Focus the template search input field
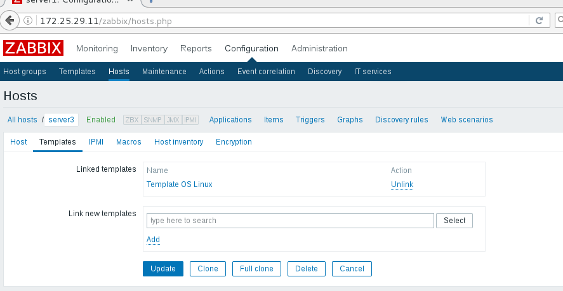The height and width of the screenshot is (291, 563). coord(290,221)
